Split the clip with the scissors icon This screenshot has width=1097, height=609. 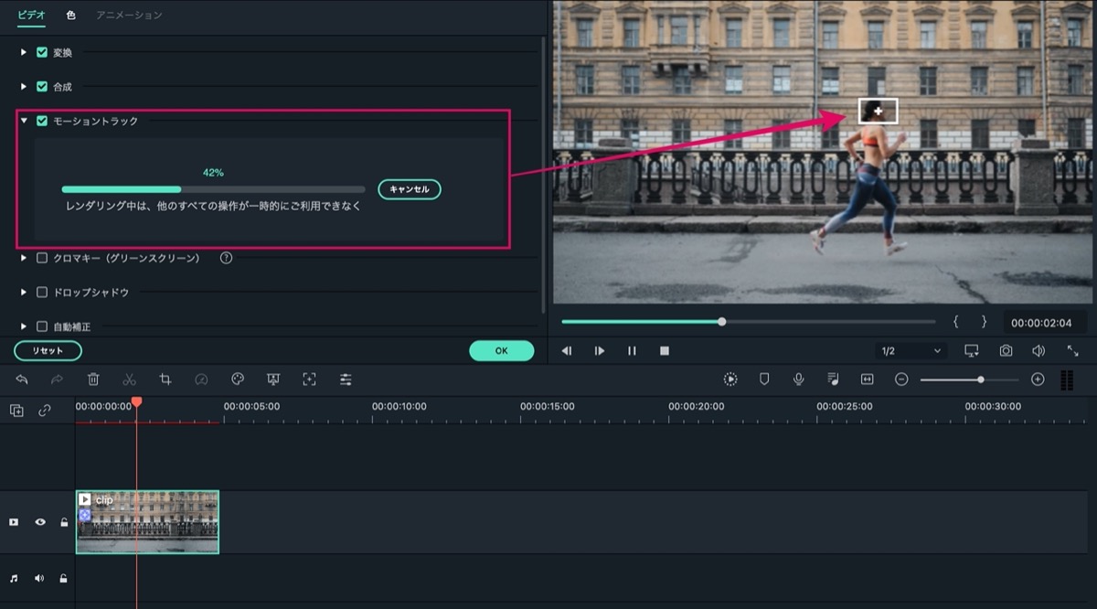click(x=129, y=379)
